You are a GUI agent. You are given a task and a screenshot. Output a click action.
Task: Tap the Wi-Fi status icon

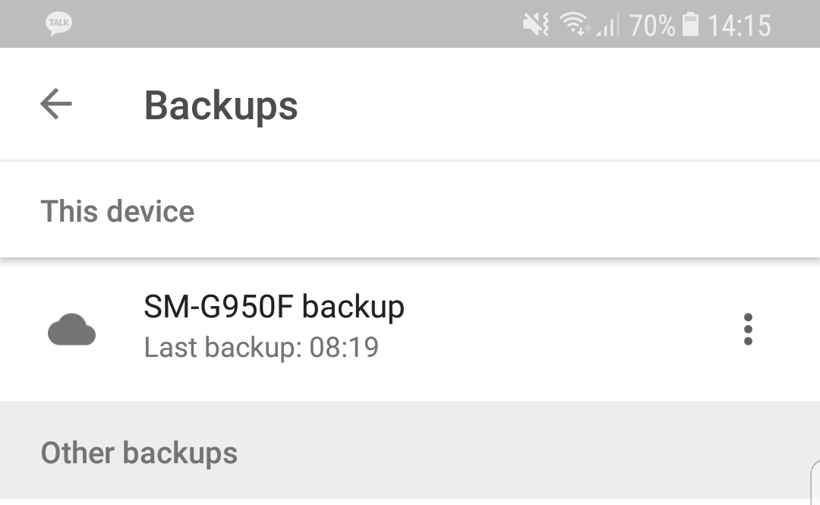576,25
